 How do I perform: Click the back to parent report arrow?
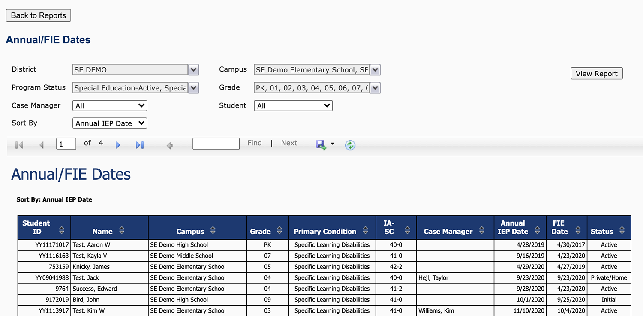coord(170,146)
